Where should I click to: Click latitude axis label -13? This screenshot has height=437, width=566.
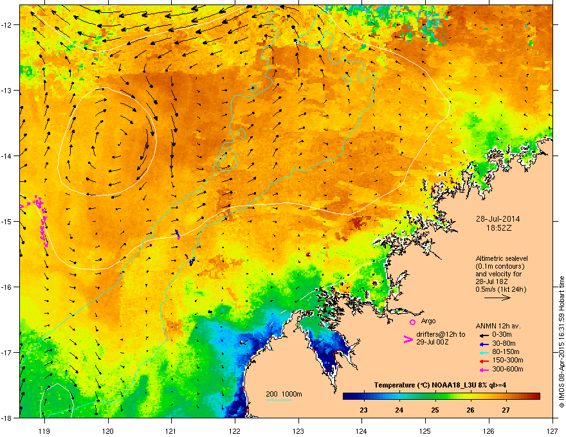6,90
